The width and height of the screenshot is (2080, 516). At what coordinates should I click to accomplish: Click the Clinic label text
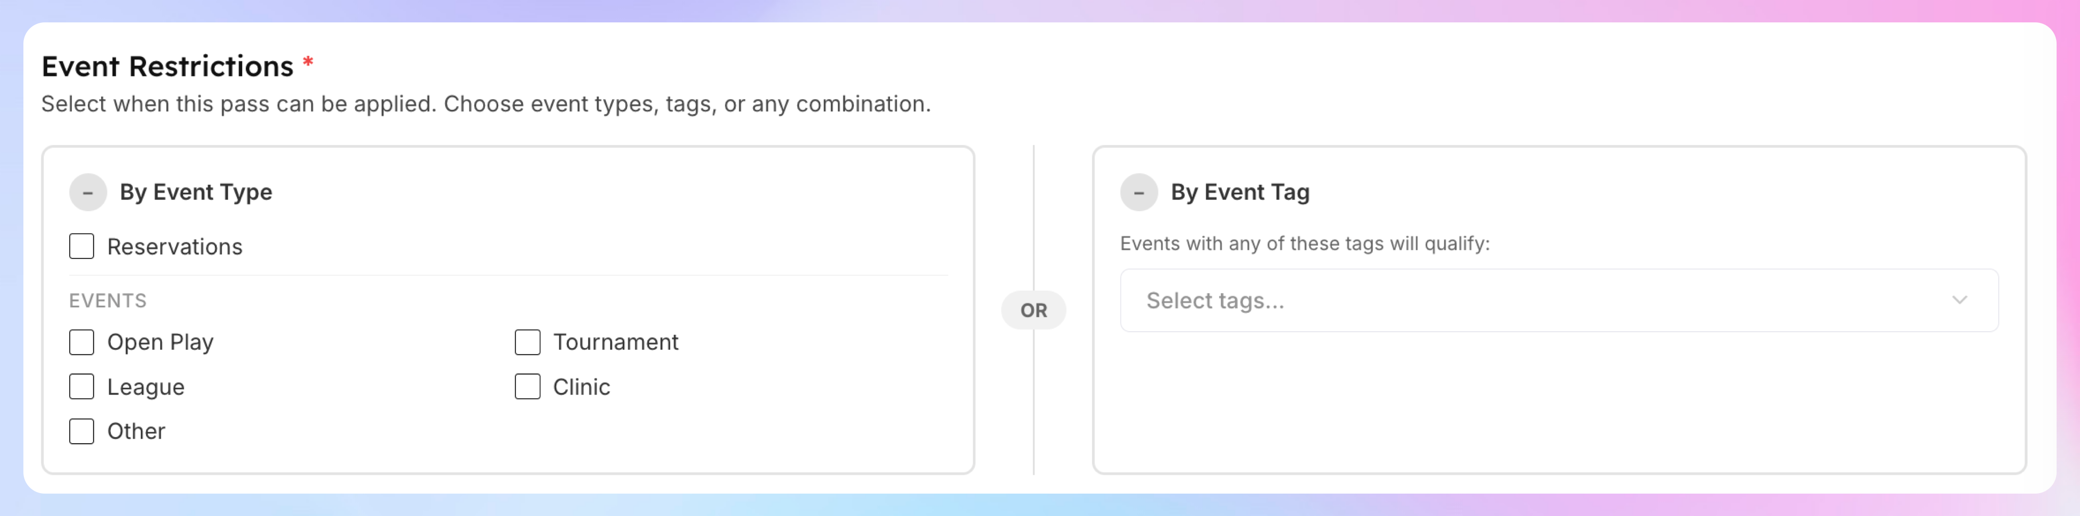click(582, 387)
